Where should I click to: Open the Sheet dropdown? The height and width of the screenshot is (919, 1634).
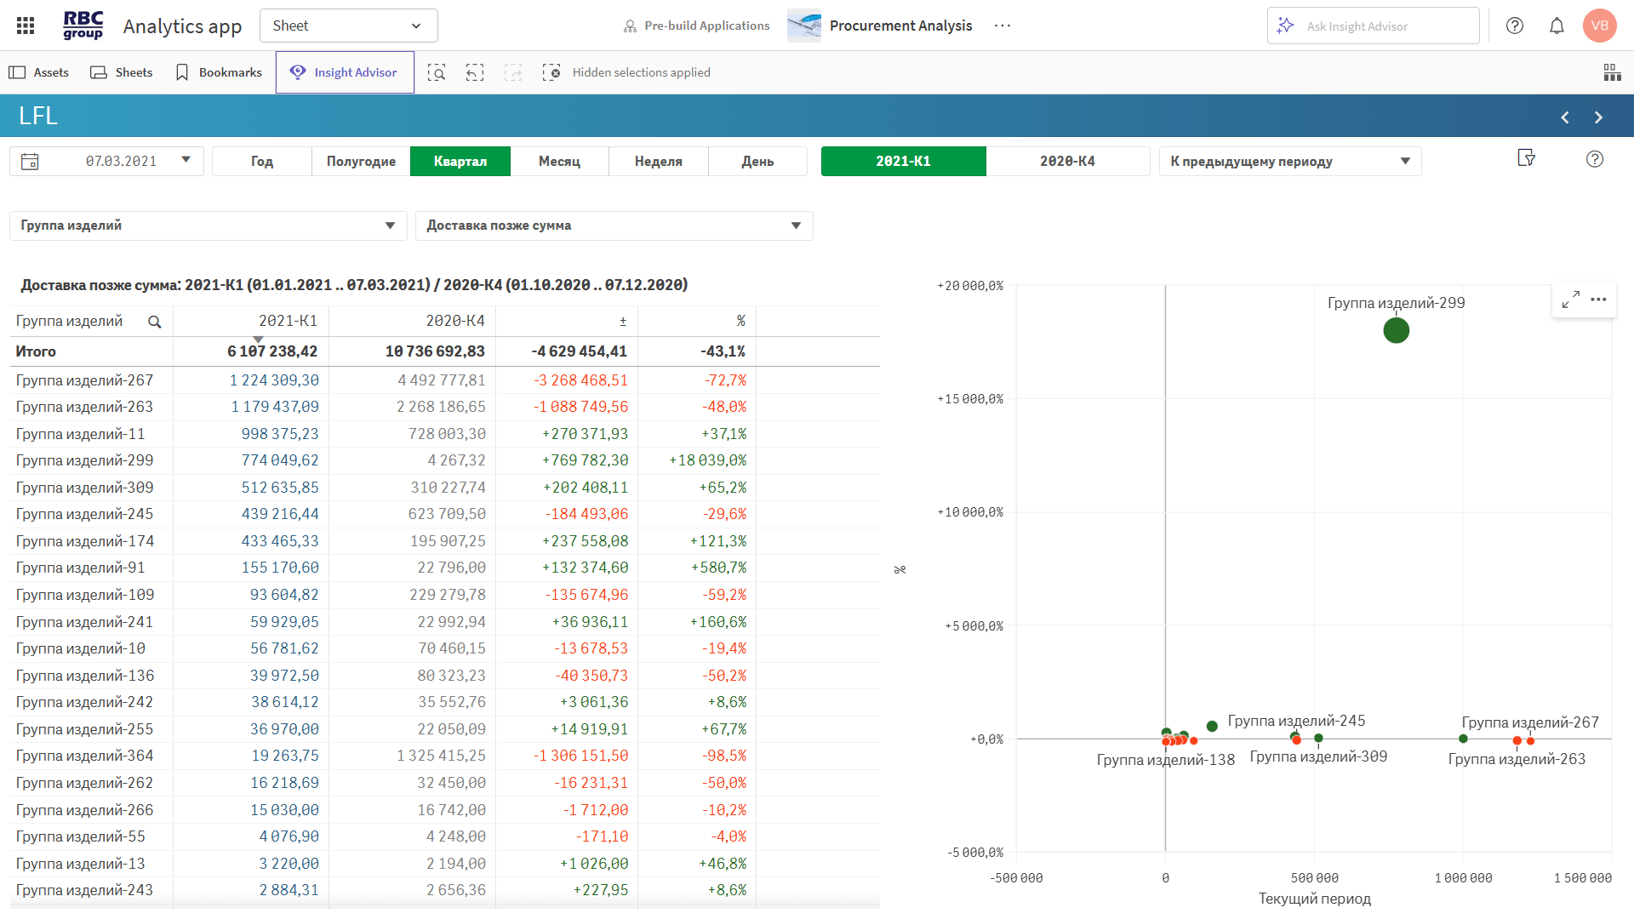pos(348,26)
